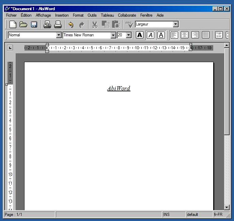The width and height of the screenshot is (234, 221).
Task: Open the Aide menu
Action: point(160,15)
